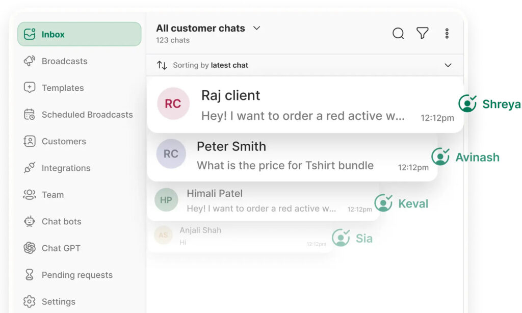522x313 pixels.
Task: Open Settings from the sidebar
Action: tap(58, 302)
